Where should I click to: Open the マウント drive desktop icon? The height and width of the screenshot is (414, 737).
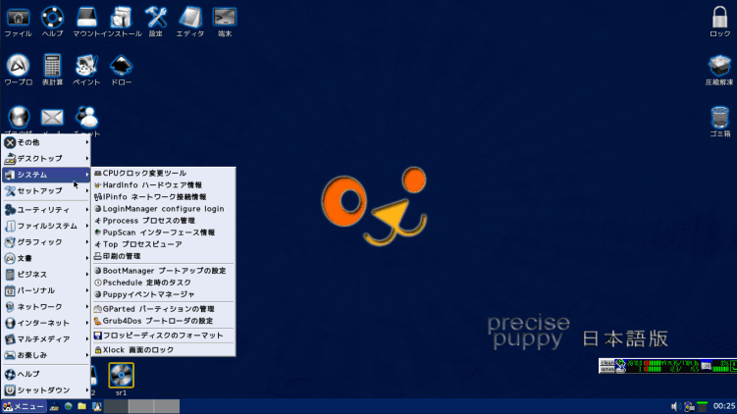click(x=86, y=23)
